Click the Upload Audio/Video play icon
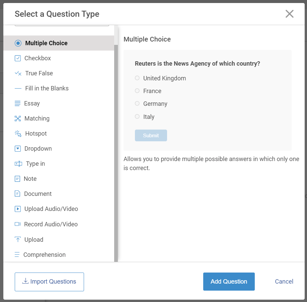The height and width of the screenshot is (302, 307). (18, 209)
